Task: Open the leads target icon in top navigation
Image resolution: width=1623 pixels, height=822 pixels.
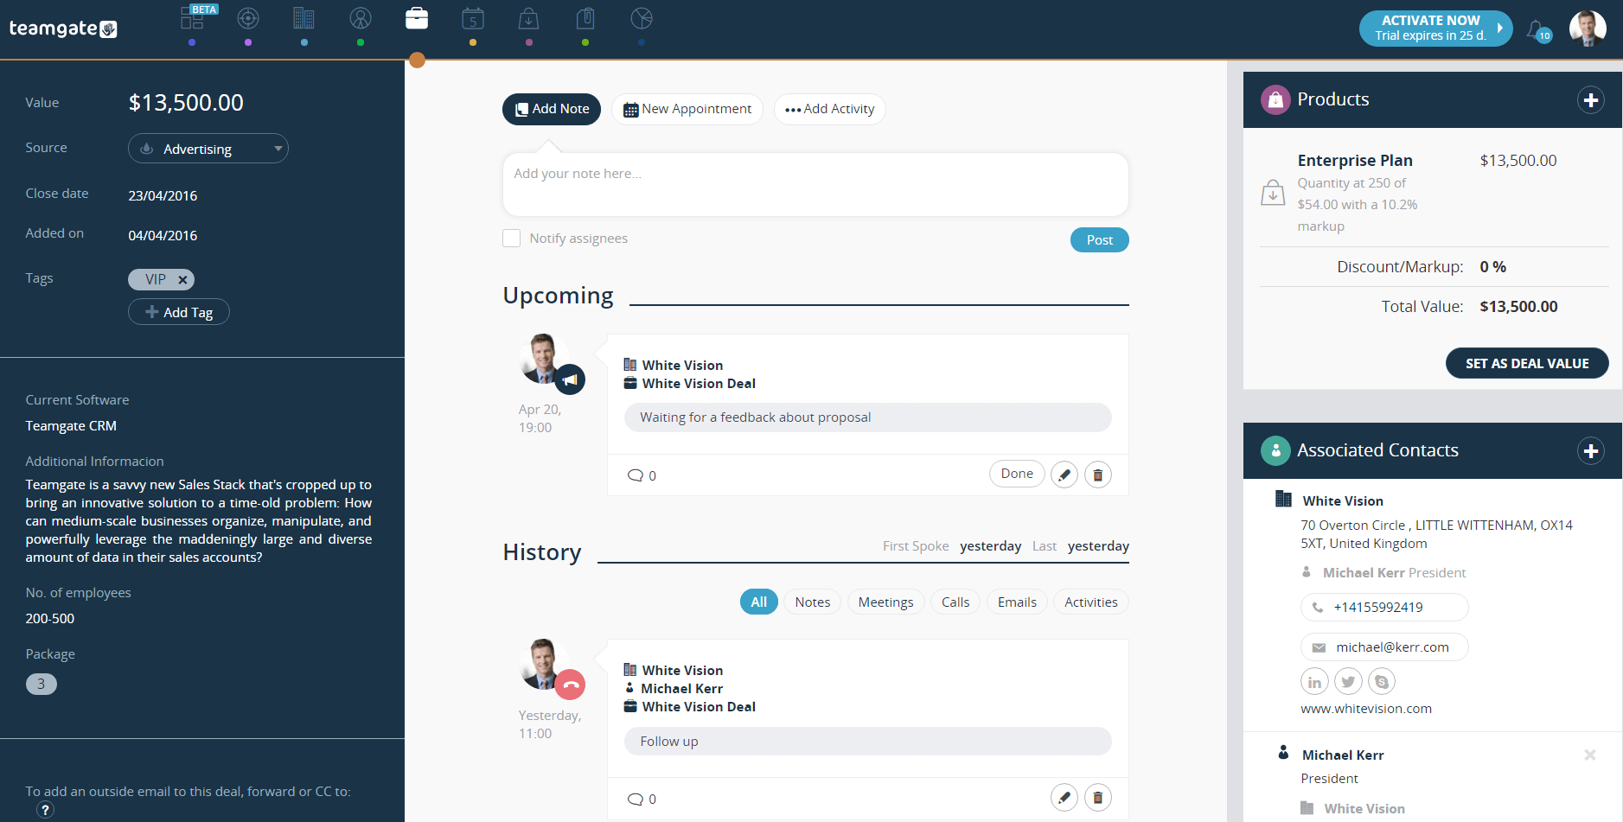Action: tap(248, 18)
